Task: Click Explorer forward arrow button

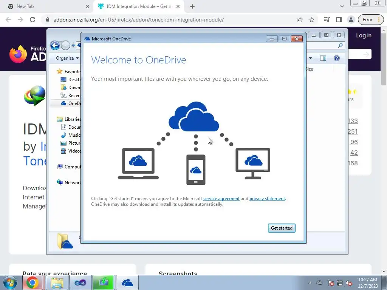Action: coord(65,45)
